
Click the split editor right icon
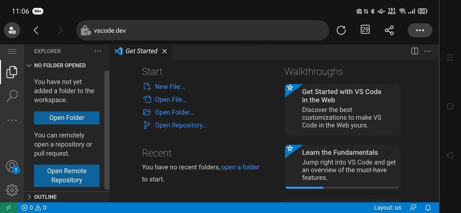[415, 51]
